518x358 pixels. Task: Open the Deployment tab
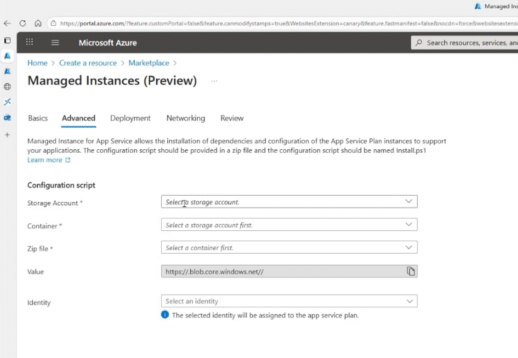click(x=130, y=118)
